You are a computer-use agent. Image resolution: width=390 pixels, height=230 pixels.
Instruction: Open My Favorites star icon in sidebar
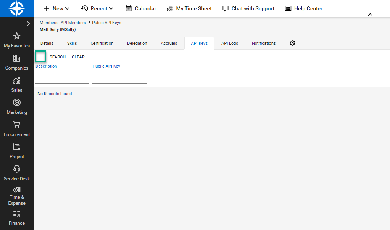point(17,36)
